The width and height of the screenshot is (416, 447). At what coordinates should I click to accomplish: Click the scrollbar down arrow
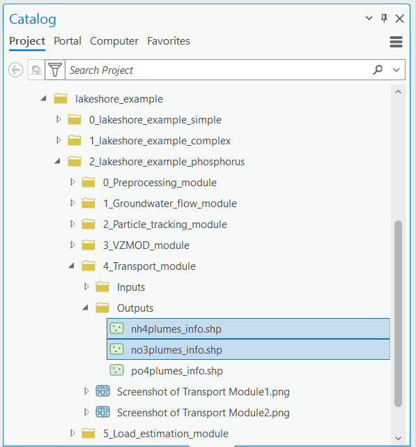(398, 438)
